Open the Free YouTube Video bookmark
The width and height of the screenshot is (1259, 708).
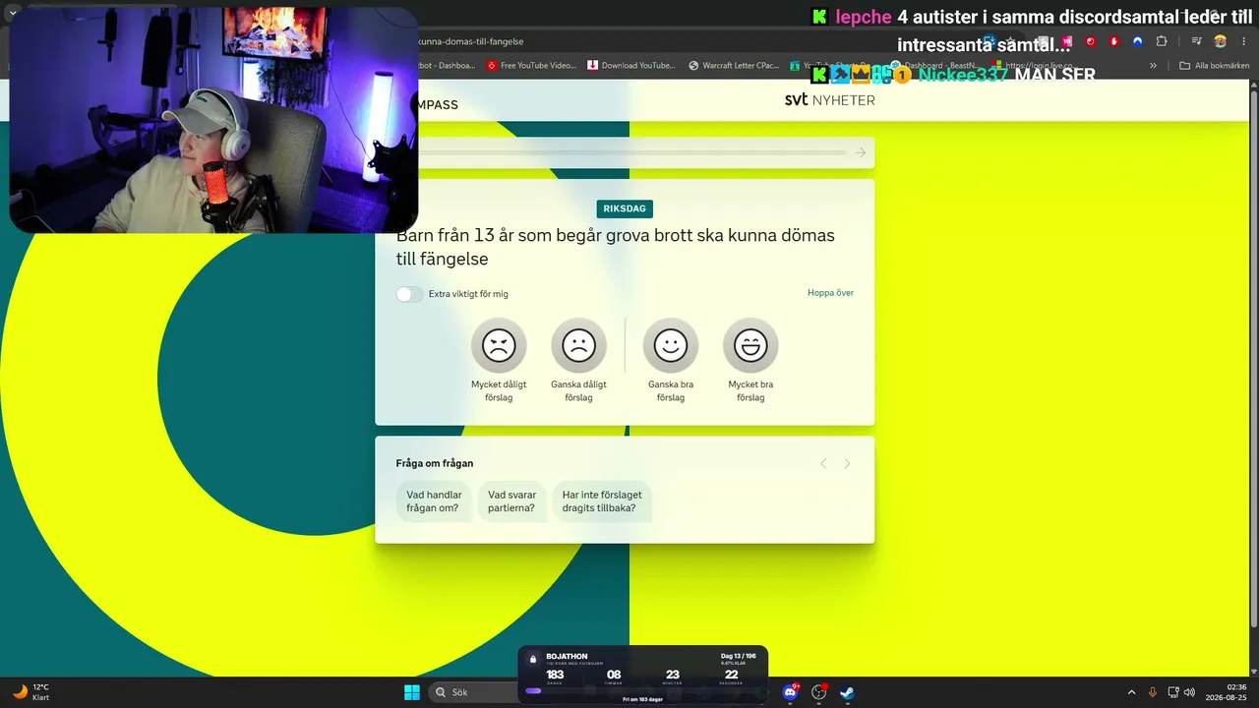(x=531, y=66)
